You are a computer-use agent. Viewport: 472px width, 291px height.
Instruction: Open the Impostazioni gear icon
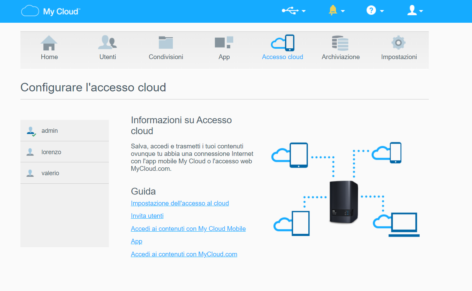398,43
